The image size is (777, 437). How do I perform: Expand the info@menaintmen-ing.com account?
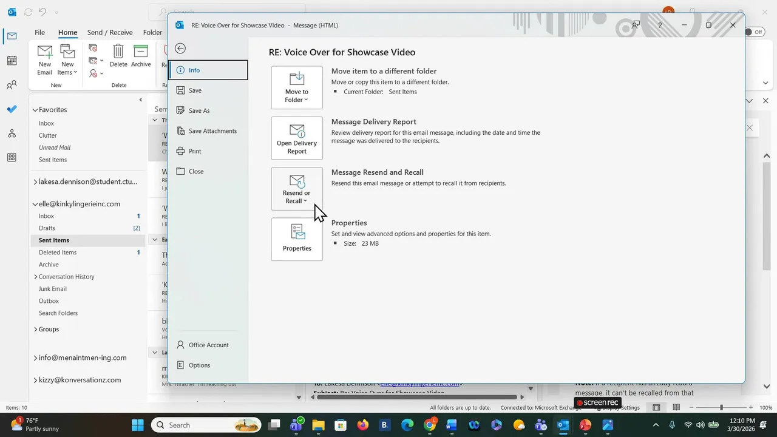[x=35, y=358]
